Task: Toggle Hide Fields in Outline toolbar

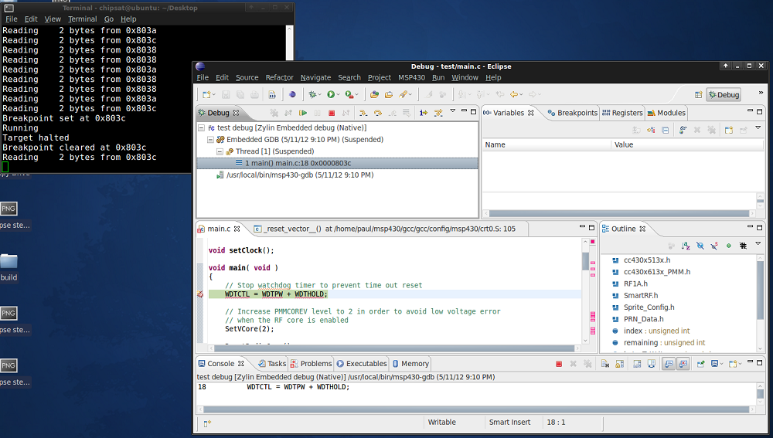Action: click(700, 246)
